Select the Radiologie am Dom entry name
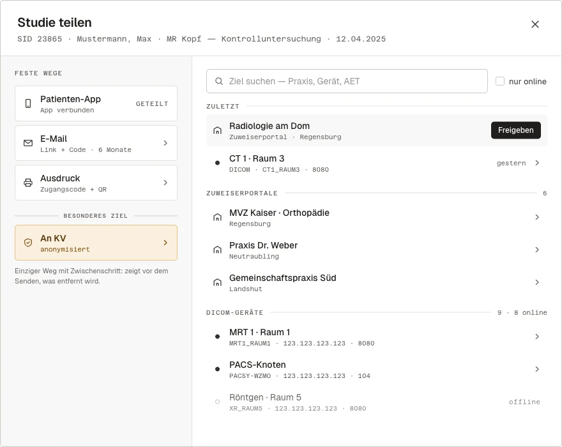 point(269,126)
